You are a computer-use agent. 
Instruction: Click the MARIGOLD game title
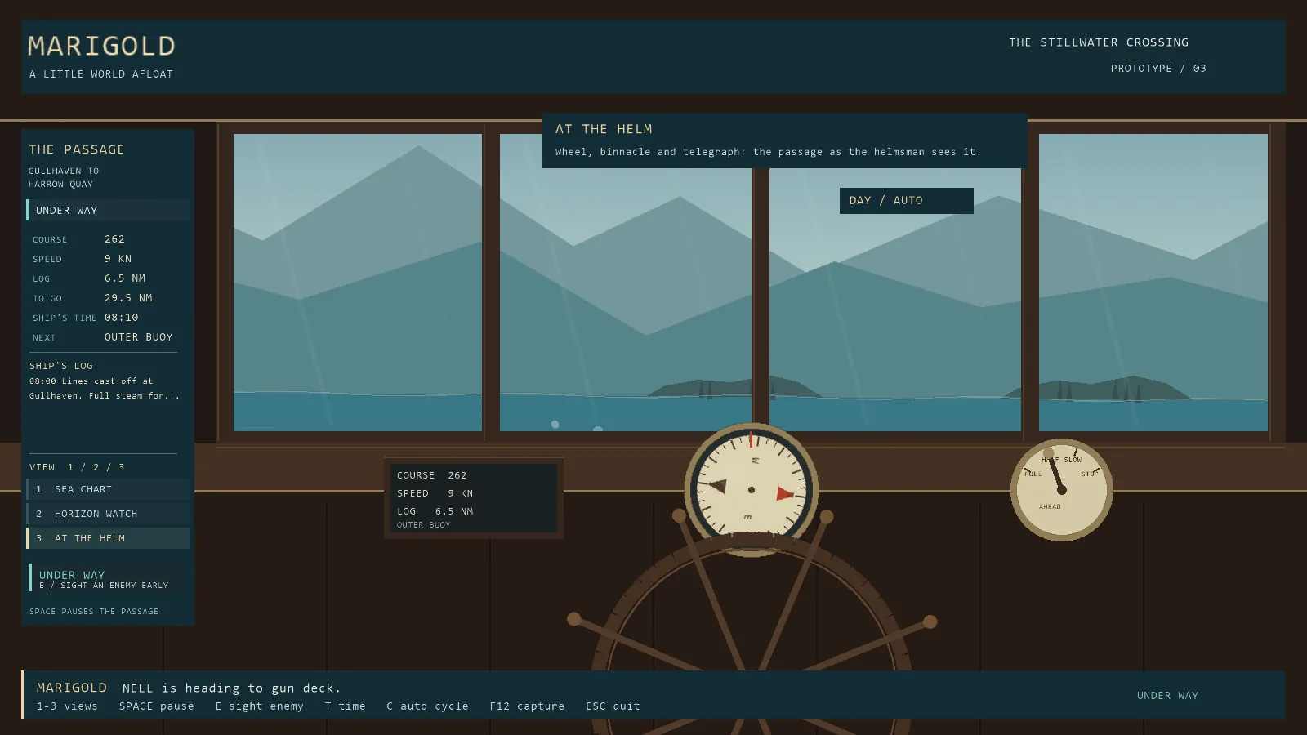click(102, 46)
